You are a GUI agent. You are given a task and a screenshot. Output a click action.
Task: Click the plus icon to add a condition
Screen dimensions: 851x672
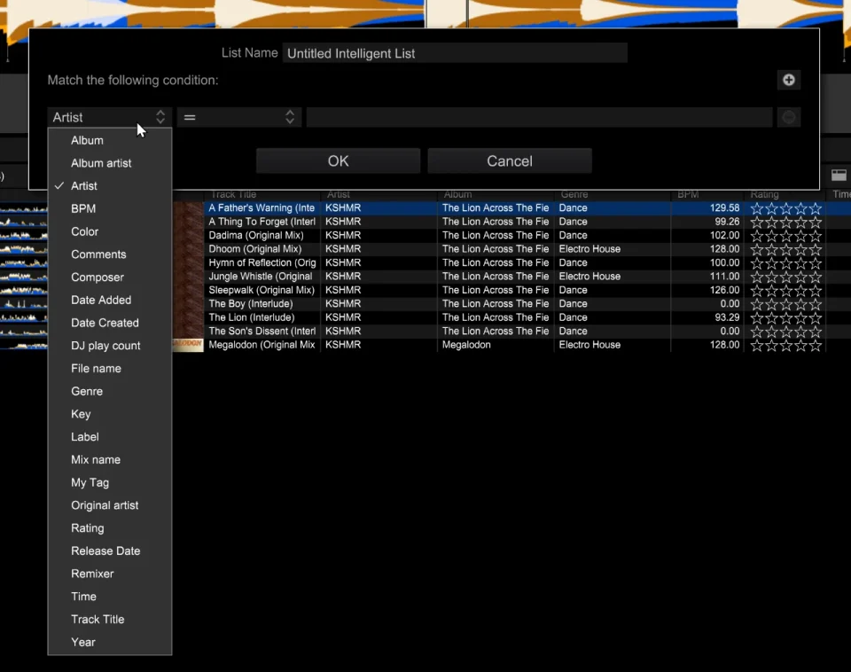788,81
